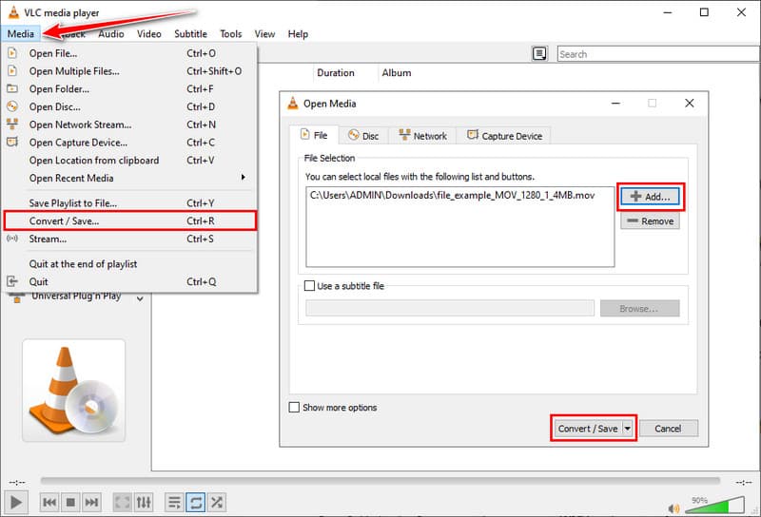
Task: Open extended settings equalizer icon
Action: click(x=144, y=502)
